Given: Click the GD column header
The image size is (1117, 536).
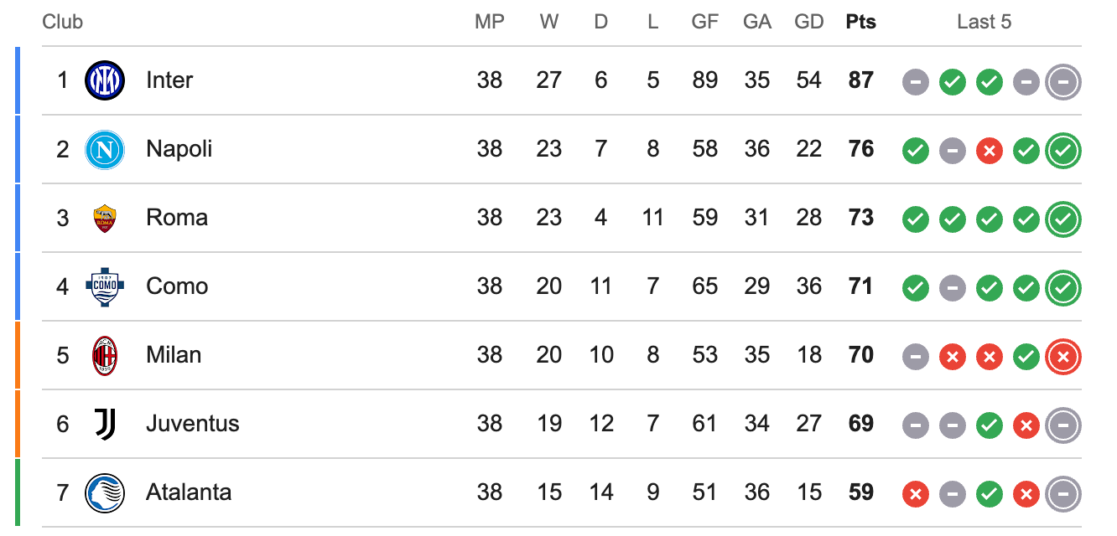Looking at the screenshot, I should point(809,22).
